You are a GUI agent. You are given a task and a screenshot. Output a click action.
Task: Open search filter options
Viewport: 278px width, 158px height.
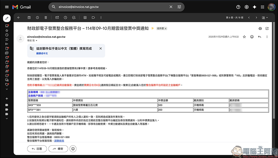pos(179,7)
